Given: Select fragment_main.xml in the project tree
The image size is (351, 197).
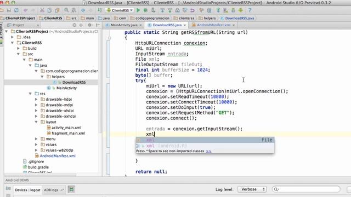Looking at the screenshot, I should [68, 134].
